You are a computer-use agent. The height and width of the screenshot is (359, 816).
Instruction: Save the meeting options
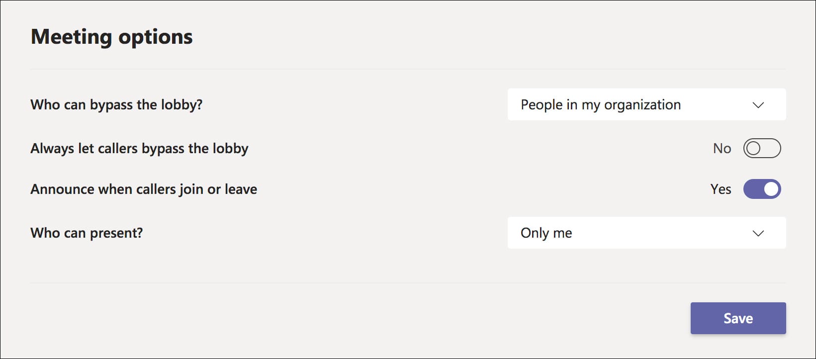click(738, 318)
